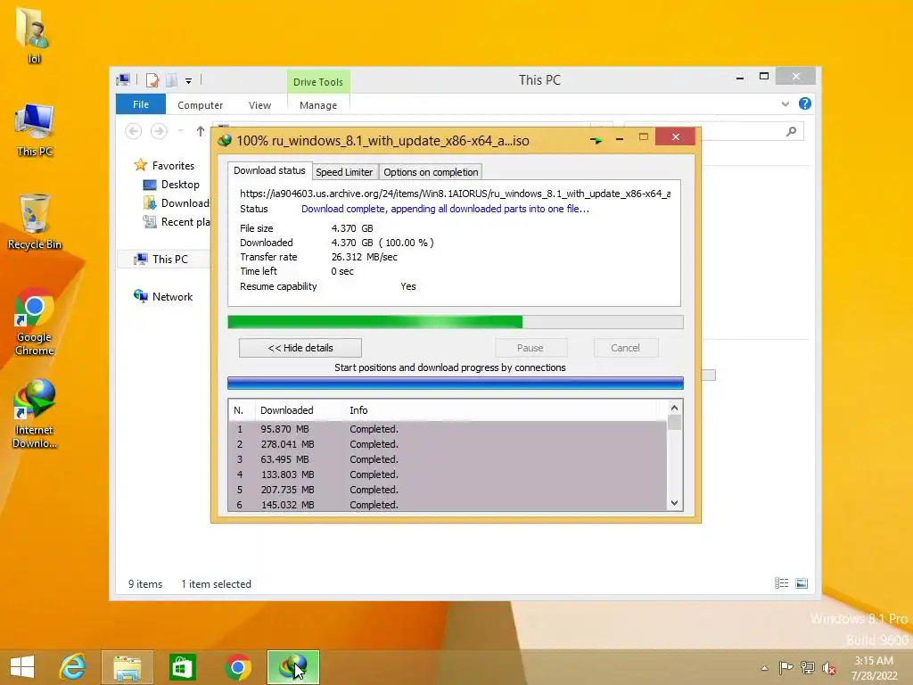Open the recent locations dropdown arrow
913x685 pixels.
tap(180, 131)
